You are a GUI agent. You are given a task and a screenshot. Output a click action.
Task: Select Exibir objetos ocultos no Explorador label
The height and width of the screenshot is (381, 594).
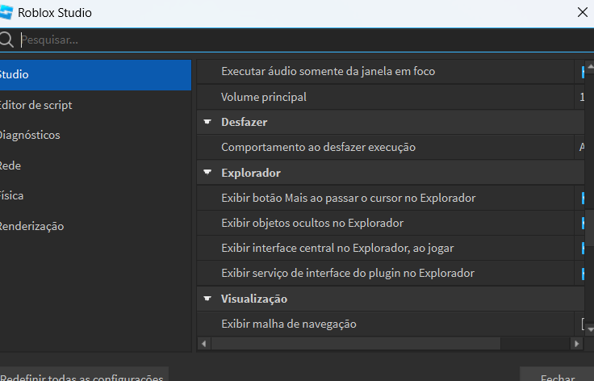coord(312,223)
